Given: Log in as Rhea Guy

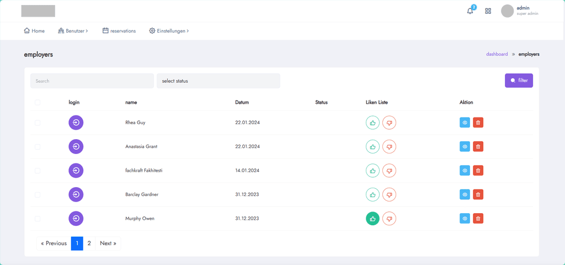Looking at the screenshot, I should 76,123.
